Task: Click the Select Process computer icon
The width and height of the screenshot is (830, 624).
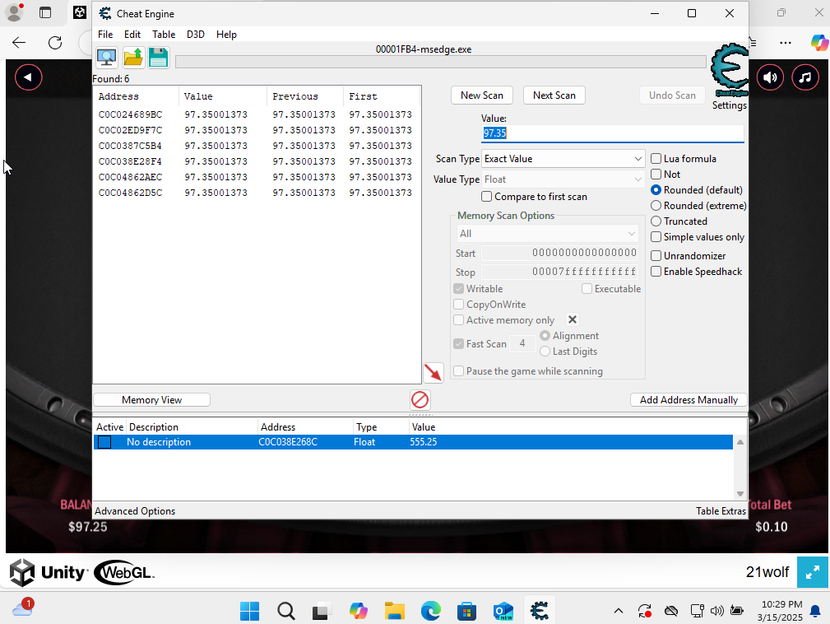Action: pos(106,58)
